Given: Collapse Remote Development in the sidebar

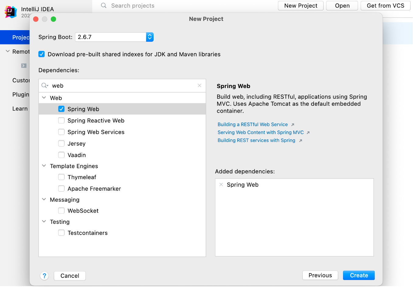Looking at the screenshot, I should (x=8, y=51).
